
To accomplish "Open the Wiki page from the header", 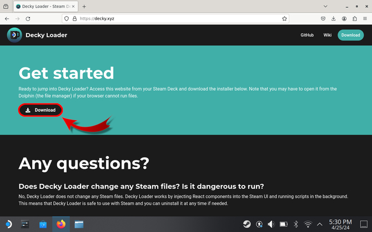I will click(328, 35).
